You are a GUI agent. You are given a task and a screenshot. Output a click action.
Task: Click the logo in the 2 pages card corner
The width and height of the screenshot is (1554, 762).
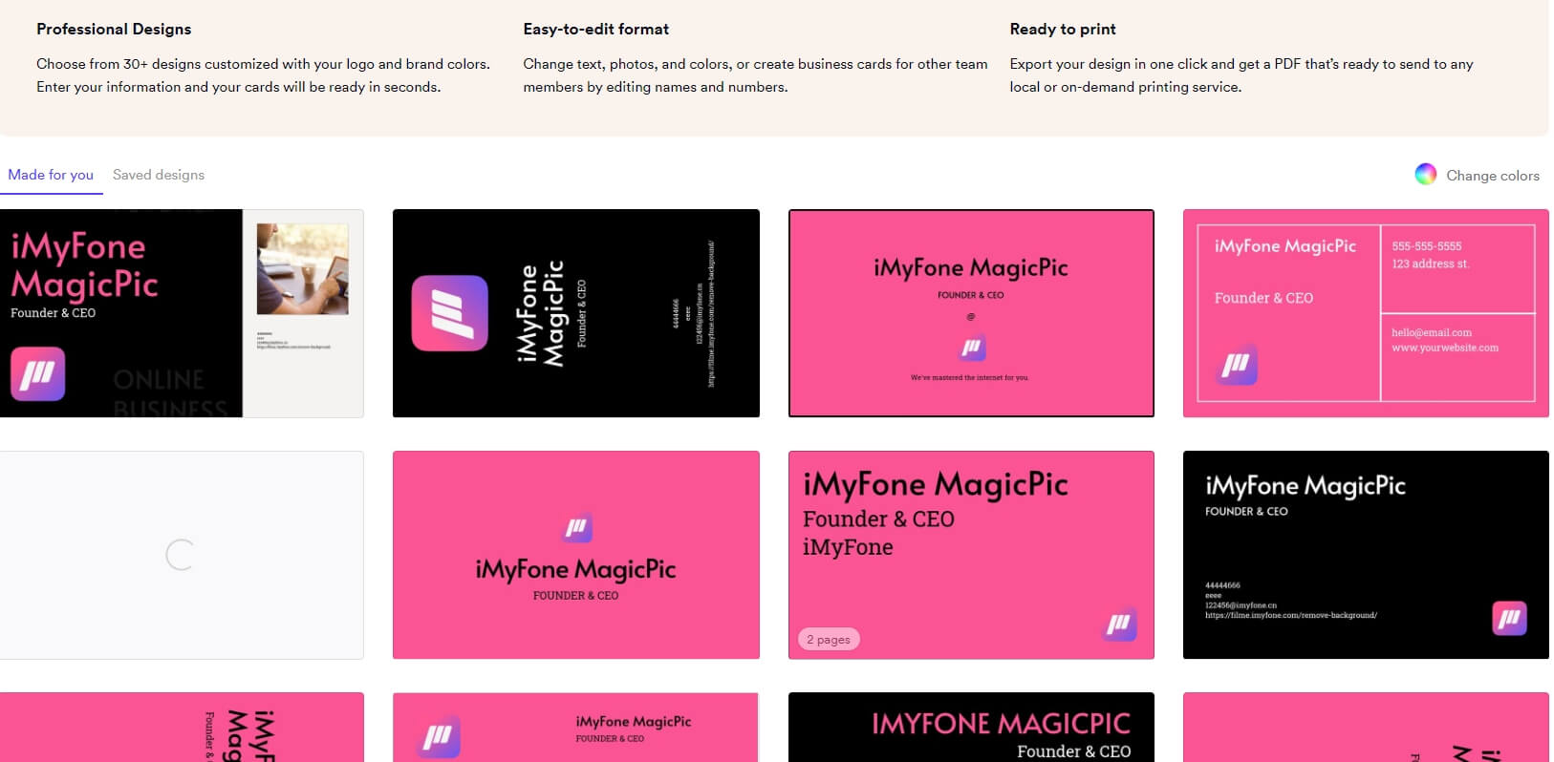[1119, 624]
